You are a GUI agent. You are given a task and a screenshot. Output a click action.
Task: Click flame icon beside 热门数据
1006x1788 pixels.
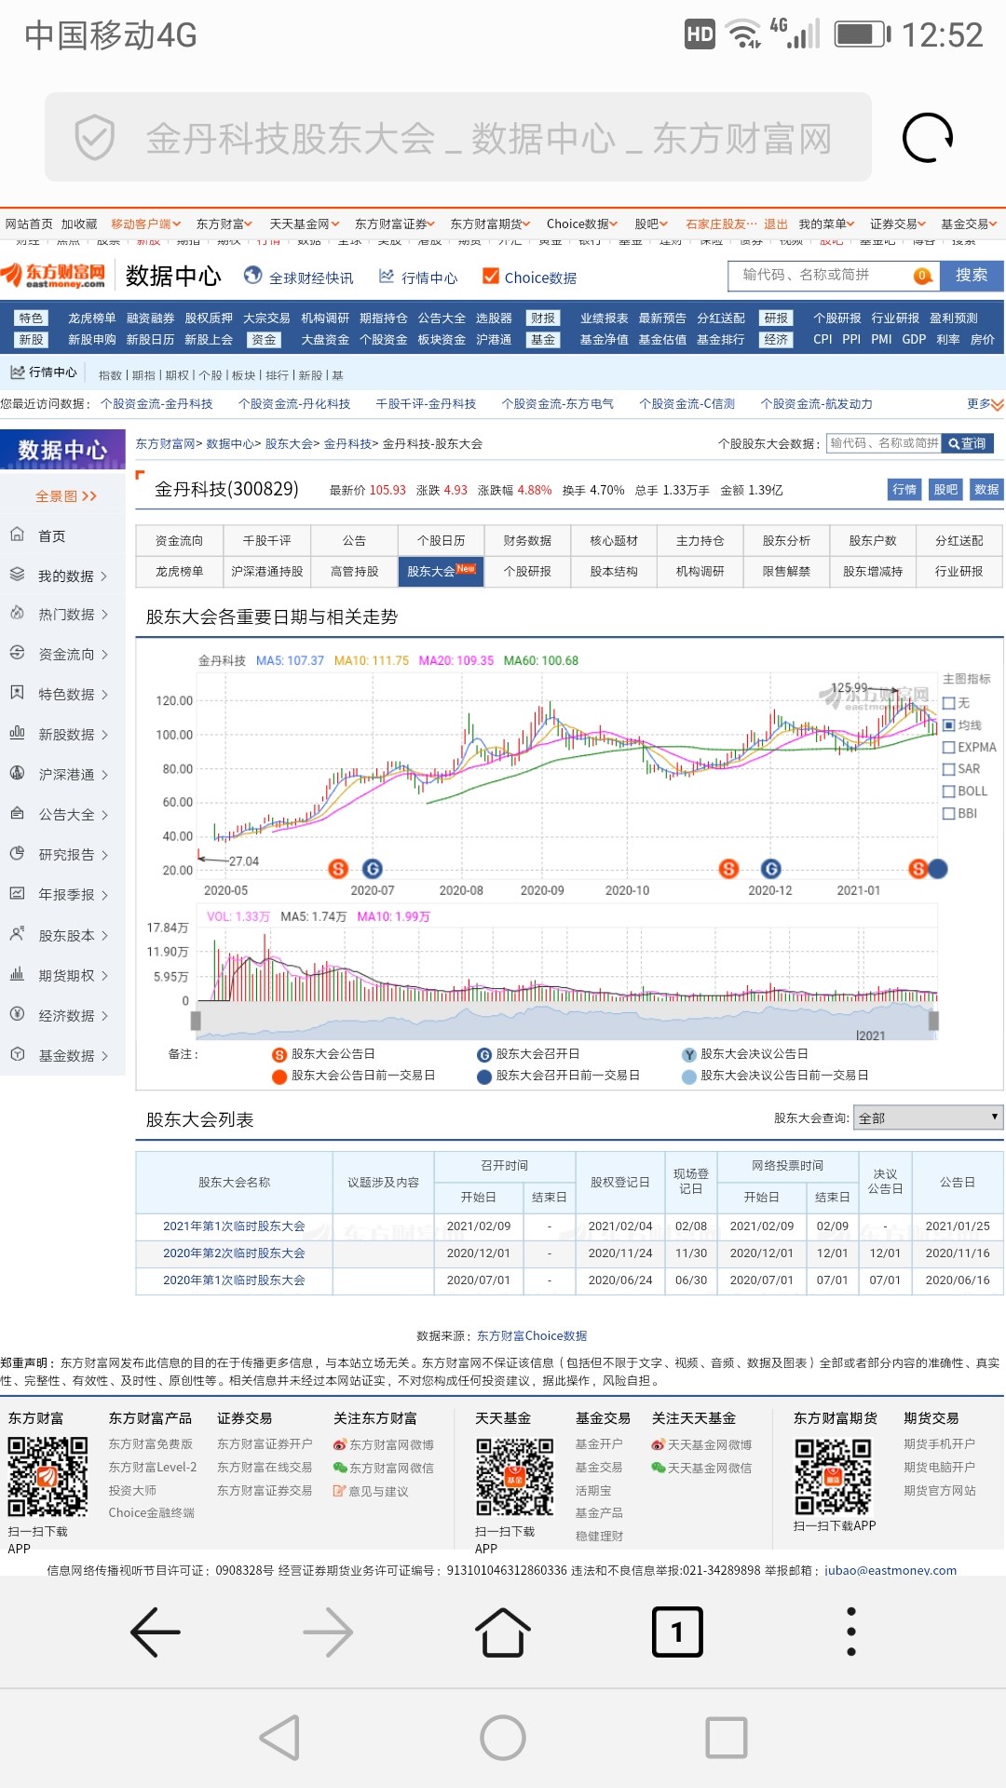[17, 614]
